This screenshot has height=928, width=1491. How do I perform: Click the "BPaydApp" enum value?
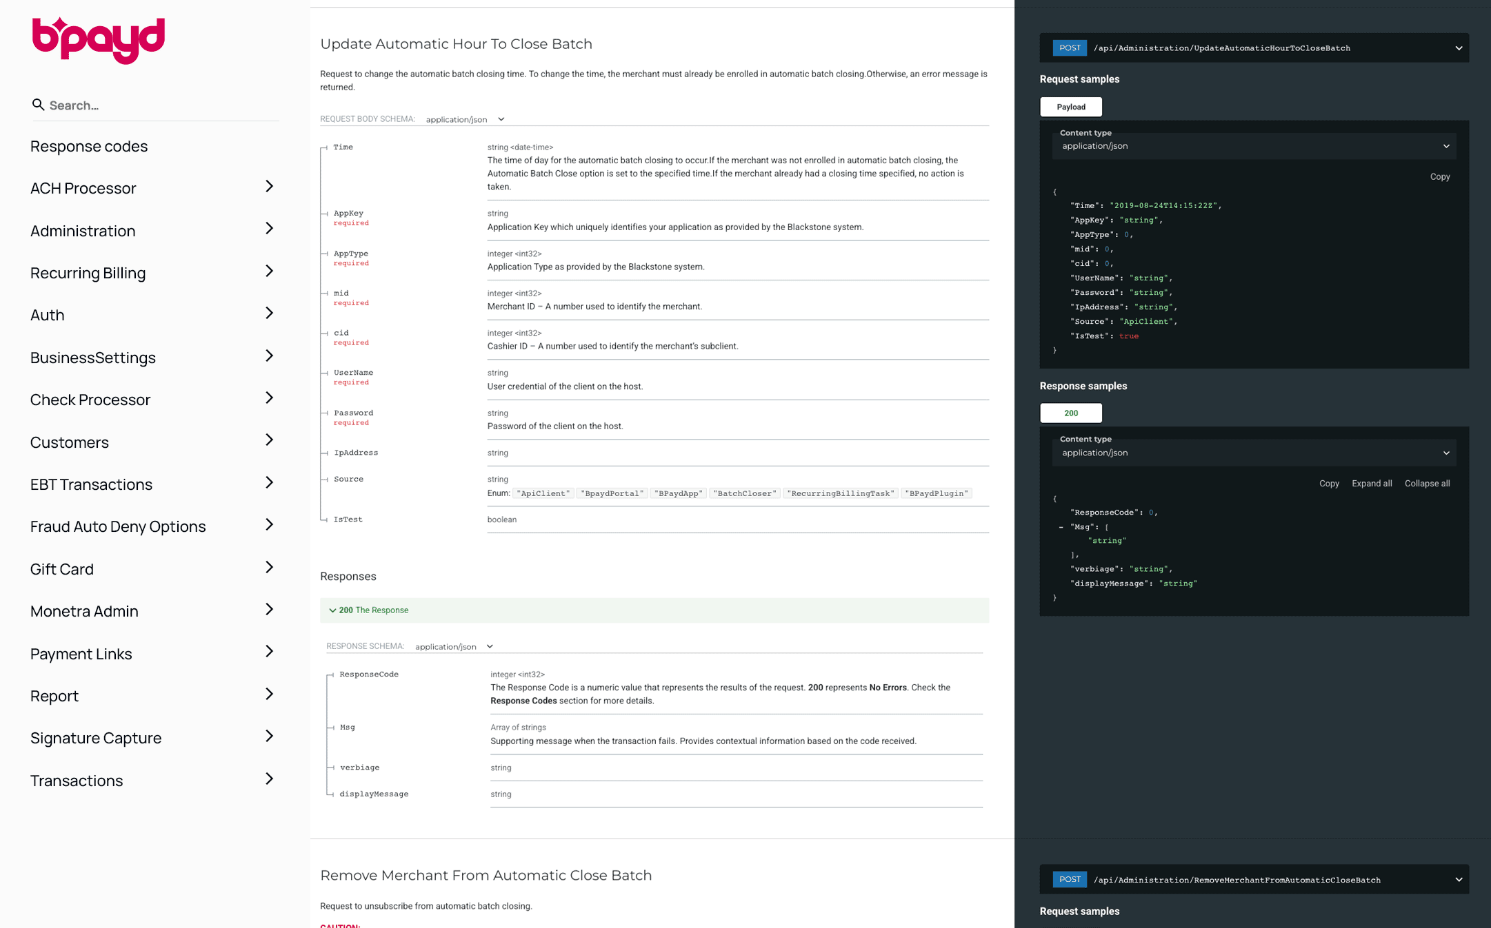click(679, 493)
